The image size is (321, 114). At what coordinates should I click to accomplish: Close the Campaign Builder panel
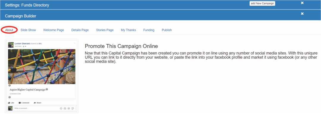point(302,14)
